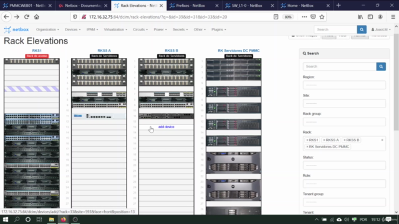Click the Firefox taskbar icon

(63, 220)
